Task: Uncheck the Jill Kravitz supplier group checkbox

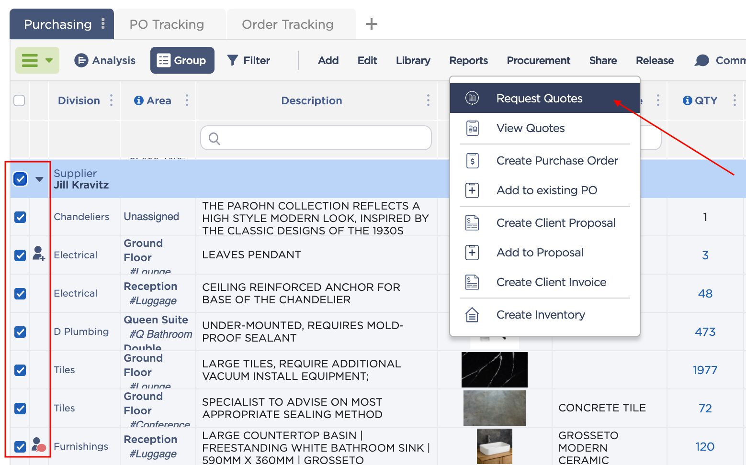Action: point(20,179)
